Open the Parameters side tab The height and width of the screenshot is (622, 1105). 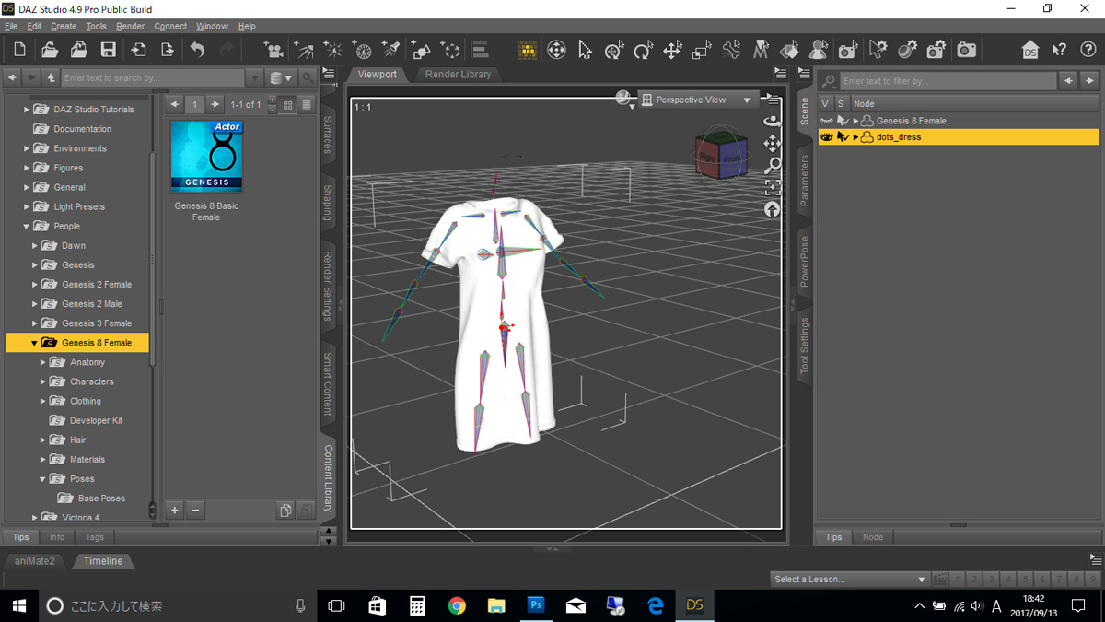[805, 180]
